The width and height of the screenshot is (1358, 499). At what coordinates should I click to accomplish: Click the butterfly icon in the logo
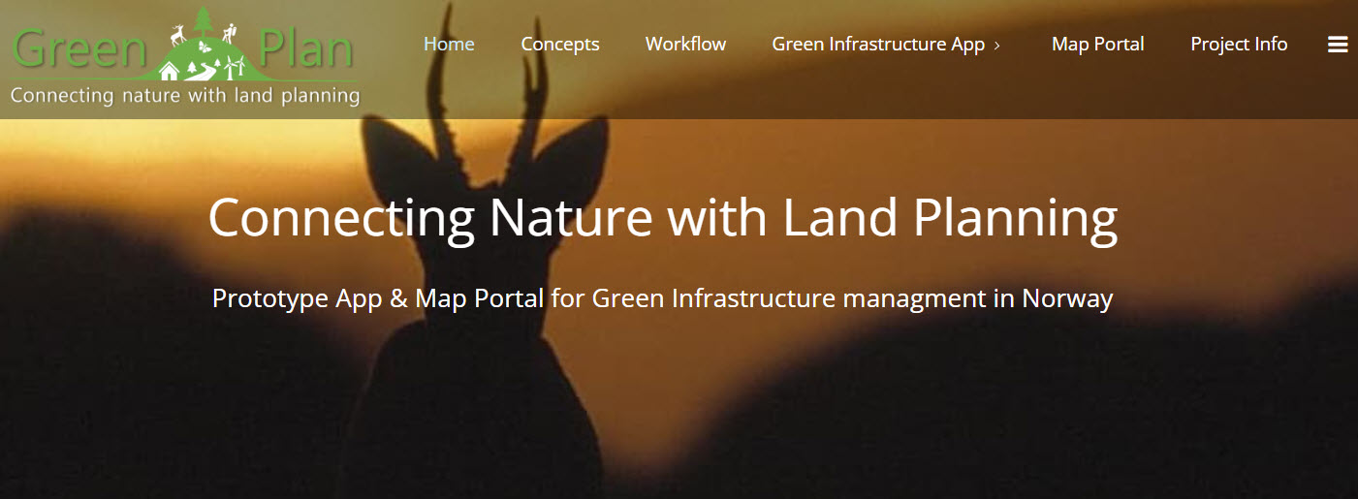[205, 47]
